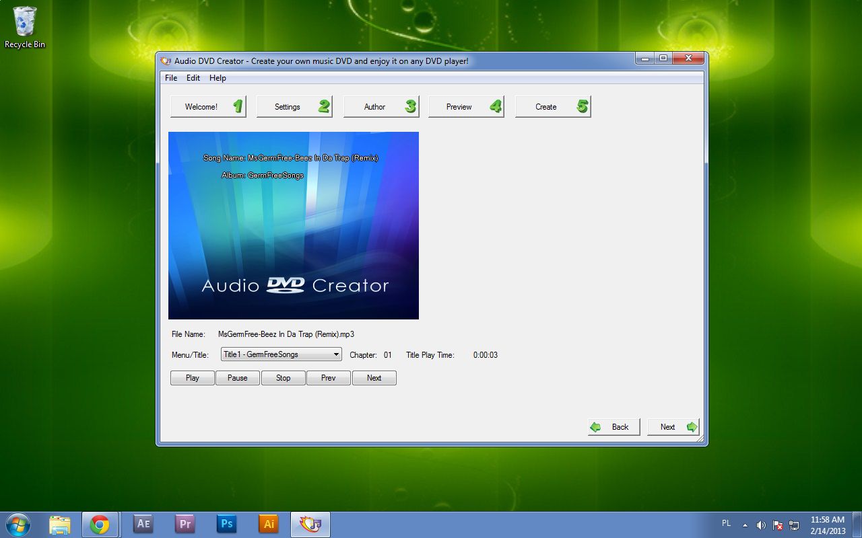
Task: Go to the Create step 5
Action: coord(553,106)
